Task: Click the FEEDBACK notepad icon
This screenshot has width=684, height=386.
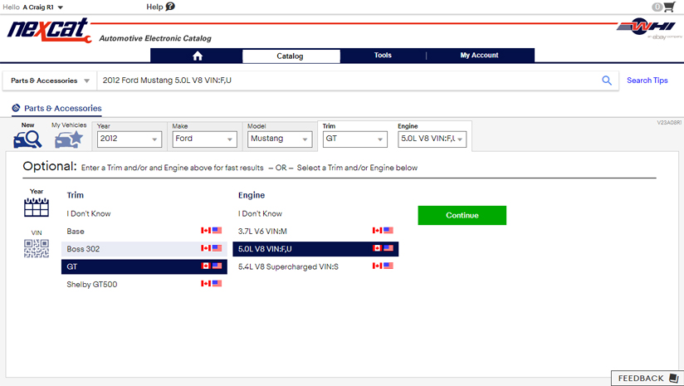Action: coord(673,378)
